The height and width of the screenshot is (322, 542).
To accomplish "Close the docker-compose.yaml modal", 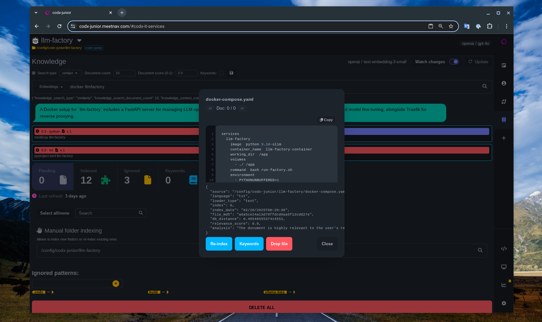I will point(327,244).
